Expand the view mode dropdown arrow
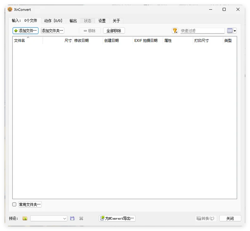Viewport: 250px width, 231px height. point(235,31)
